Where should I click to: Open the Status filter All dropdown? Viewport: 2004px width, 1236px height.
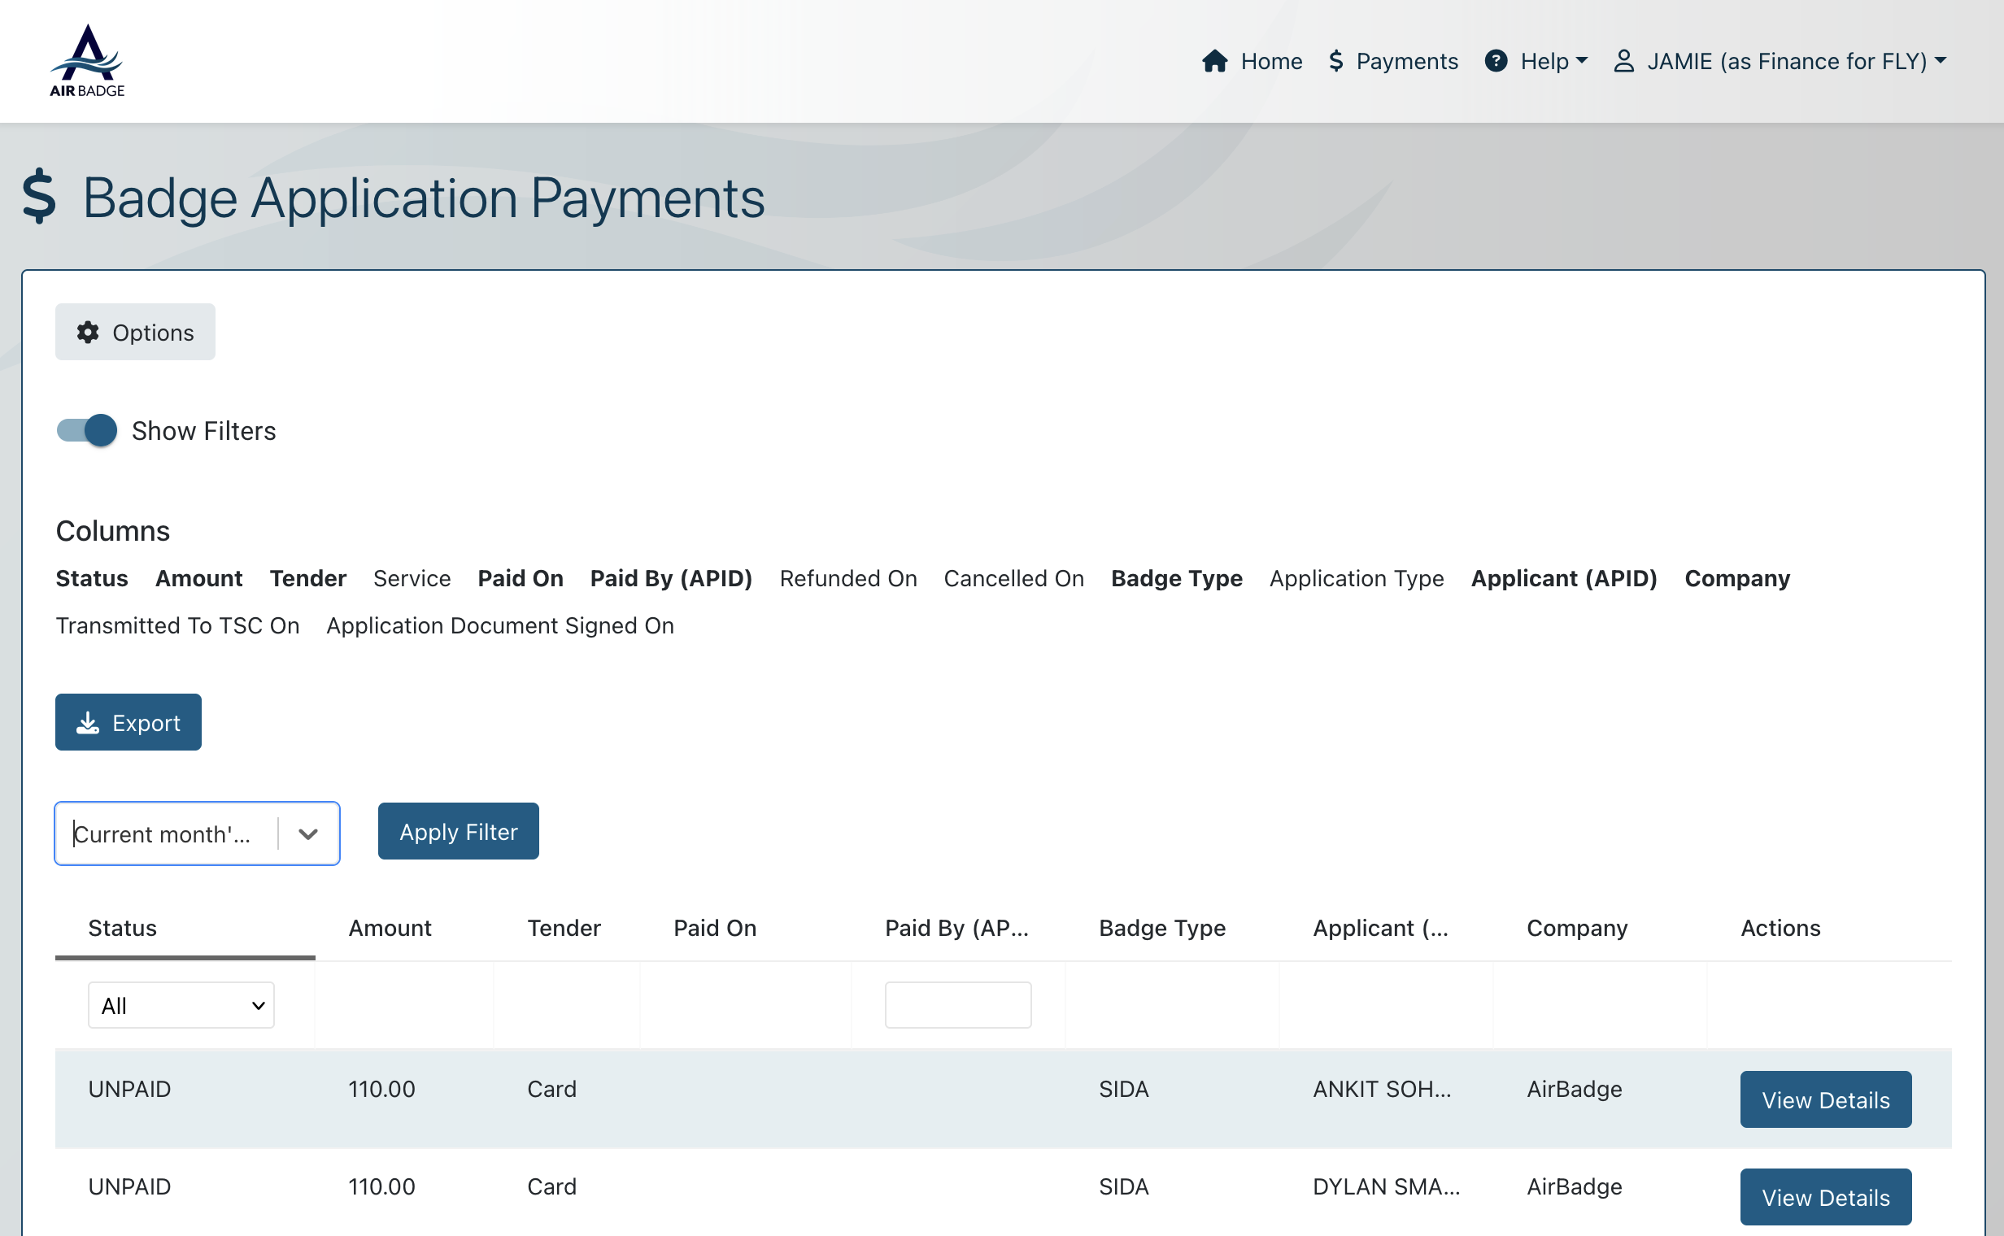click(181, 1006)
